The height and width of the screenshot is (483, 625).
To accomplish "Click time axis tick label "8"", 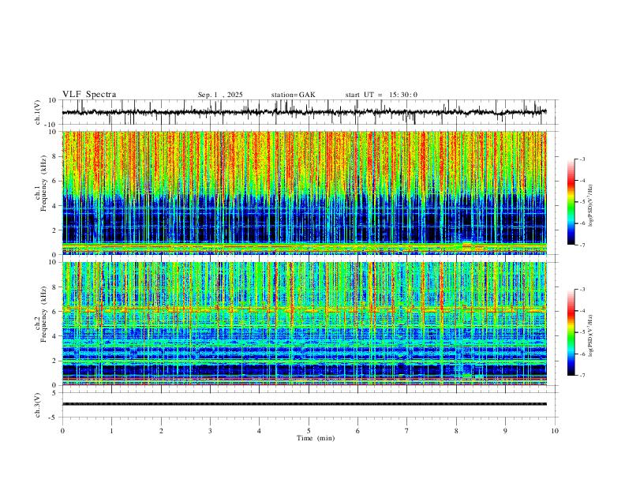I will pos(456,431).
